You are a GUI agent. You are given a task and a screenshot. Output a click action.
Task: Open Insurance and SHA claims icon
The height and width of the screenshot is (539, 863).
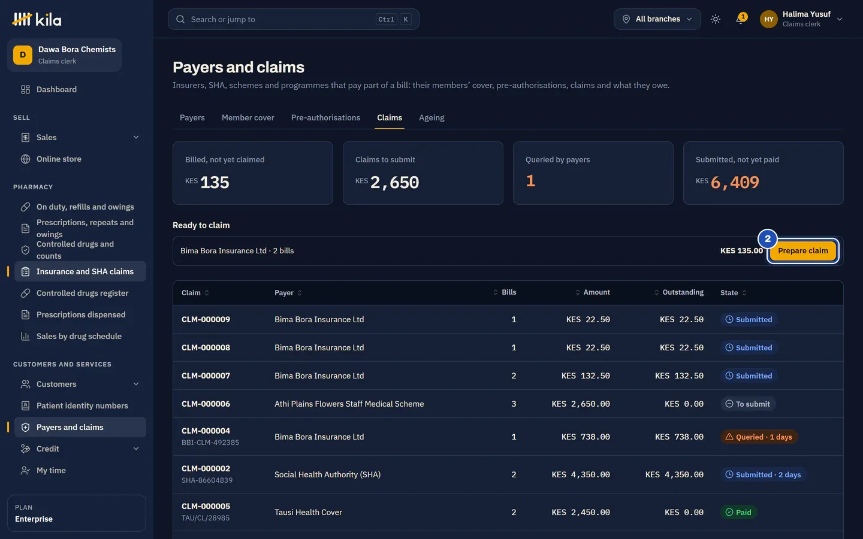tap(25, 271)
